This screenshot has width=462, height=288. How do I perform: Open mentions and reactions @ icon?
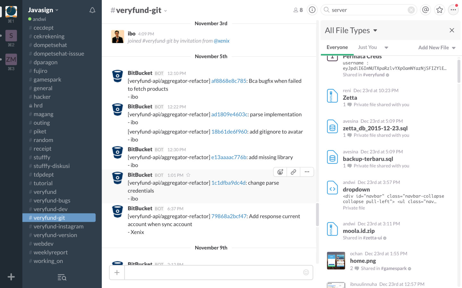(x=425, y=10)
